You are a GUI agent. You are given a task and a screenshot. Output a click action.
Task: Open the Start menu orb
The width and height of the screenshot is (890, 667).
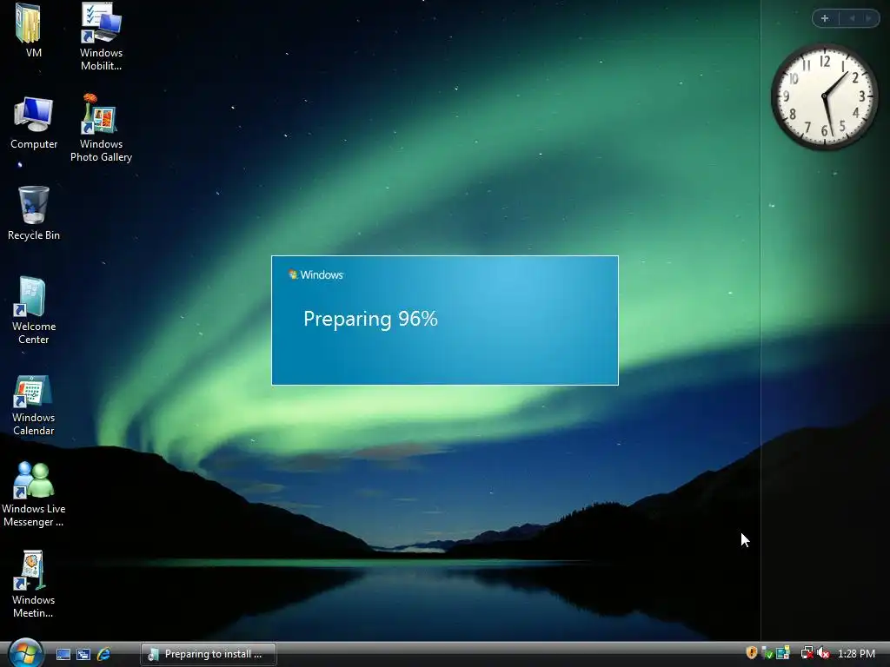(25, 653)
